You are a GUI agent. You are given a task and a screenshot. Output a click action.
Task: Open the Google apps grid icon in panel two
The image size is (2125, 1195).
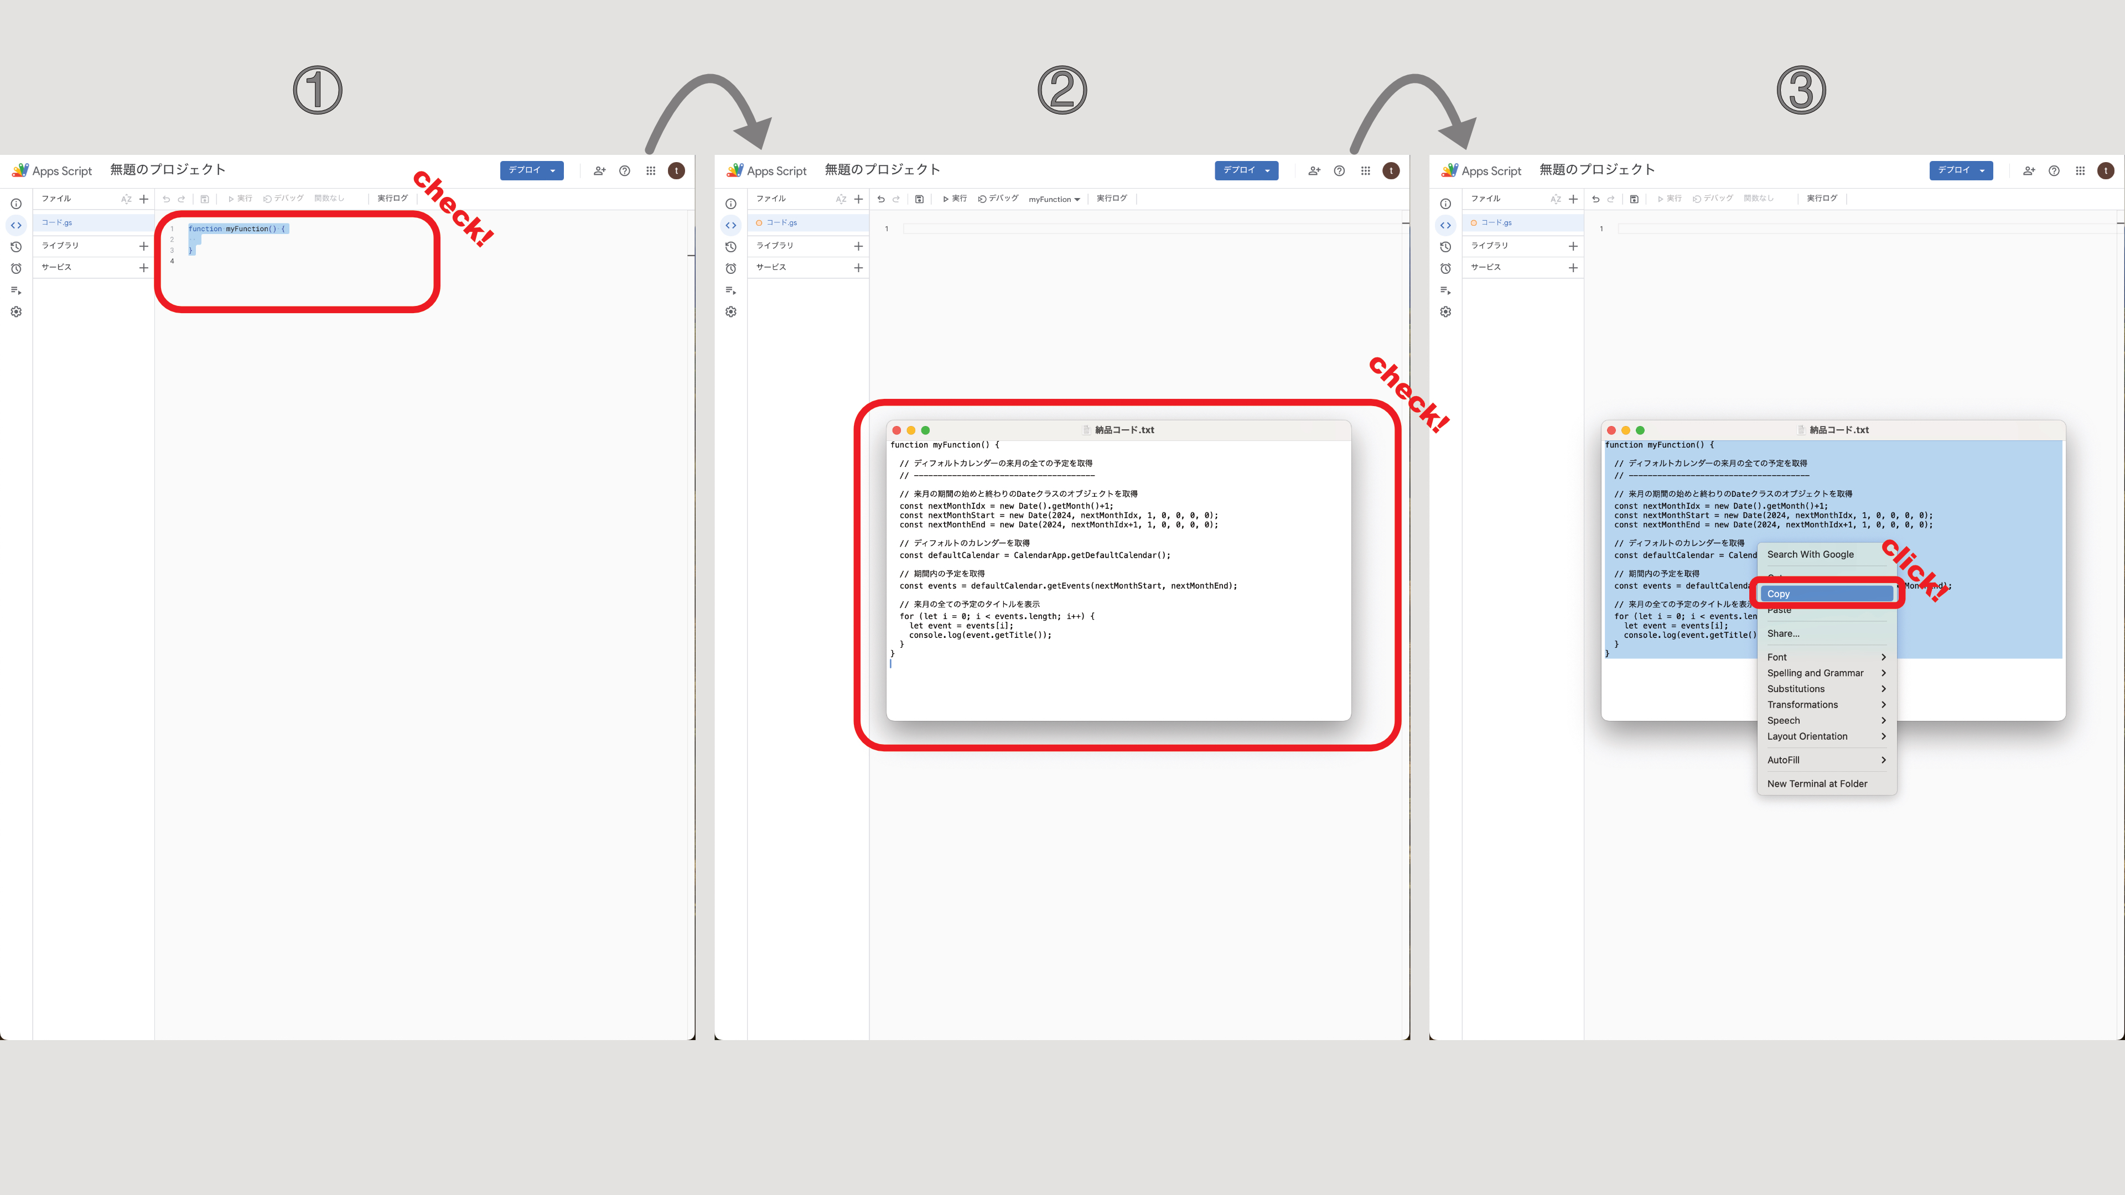1365,171
